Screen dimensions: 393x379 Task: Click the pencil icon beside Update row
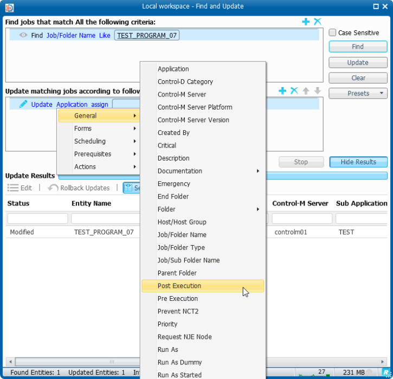coord(23,104)
